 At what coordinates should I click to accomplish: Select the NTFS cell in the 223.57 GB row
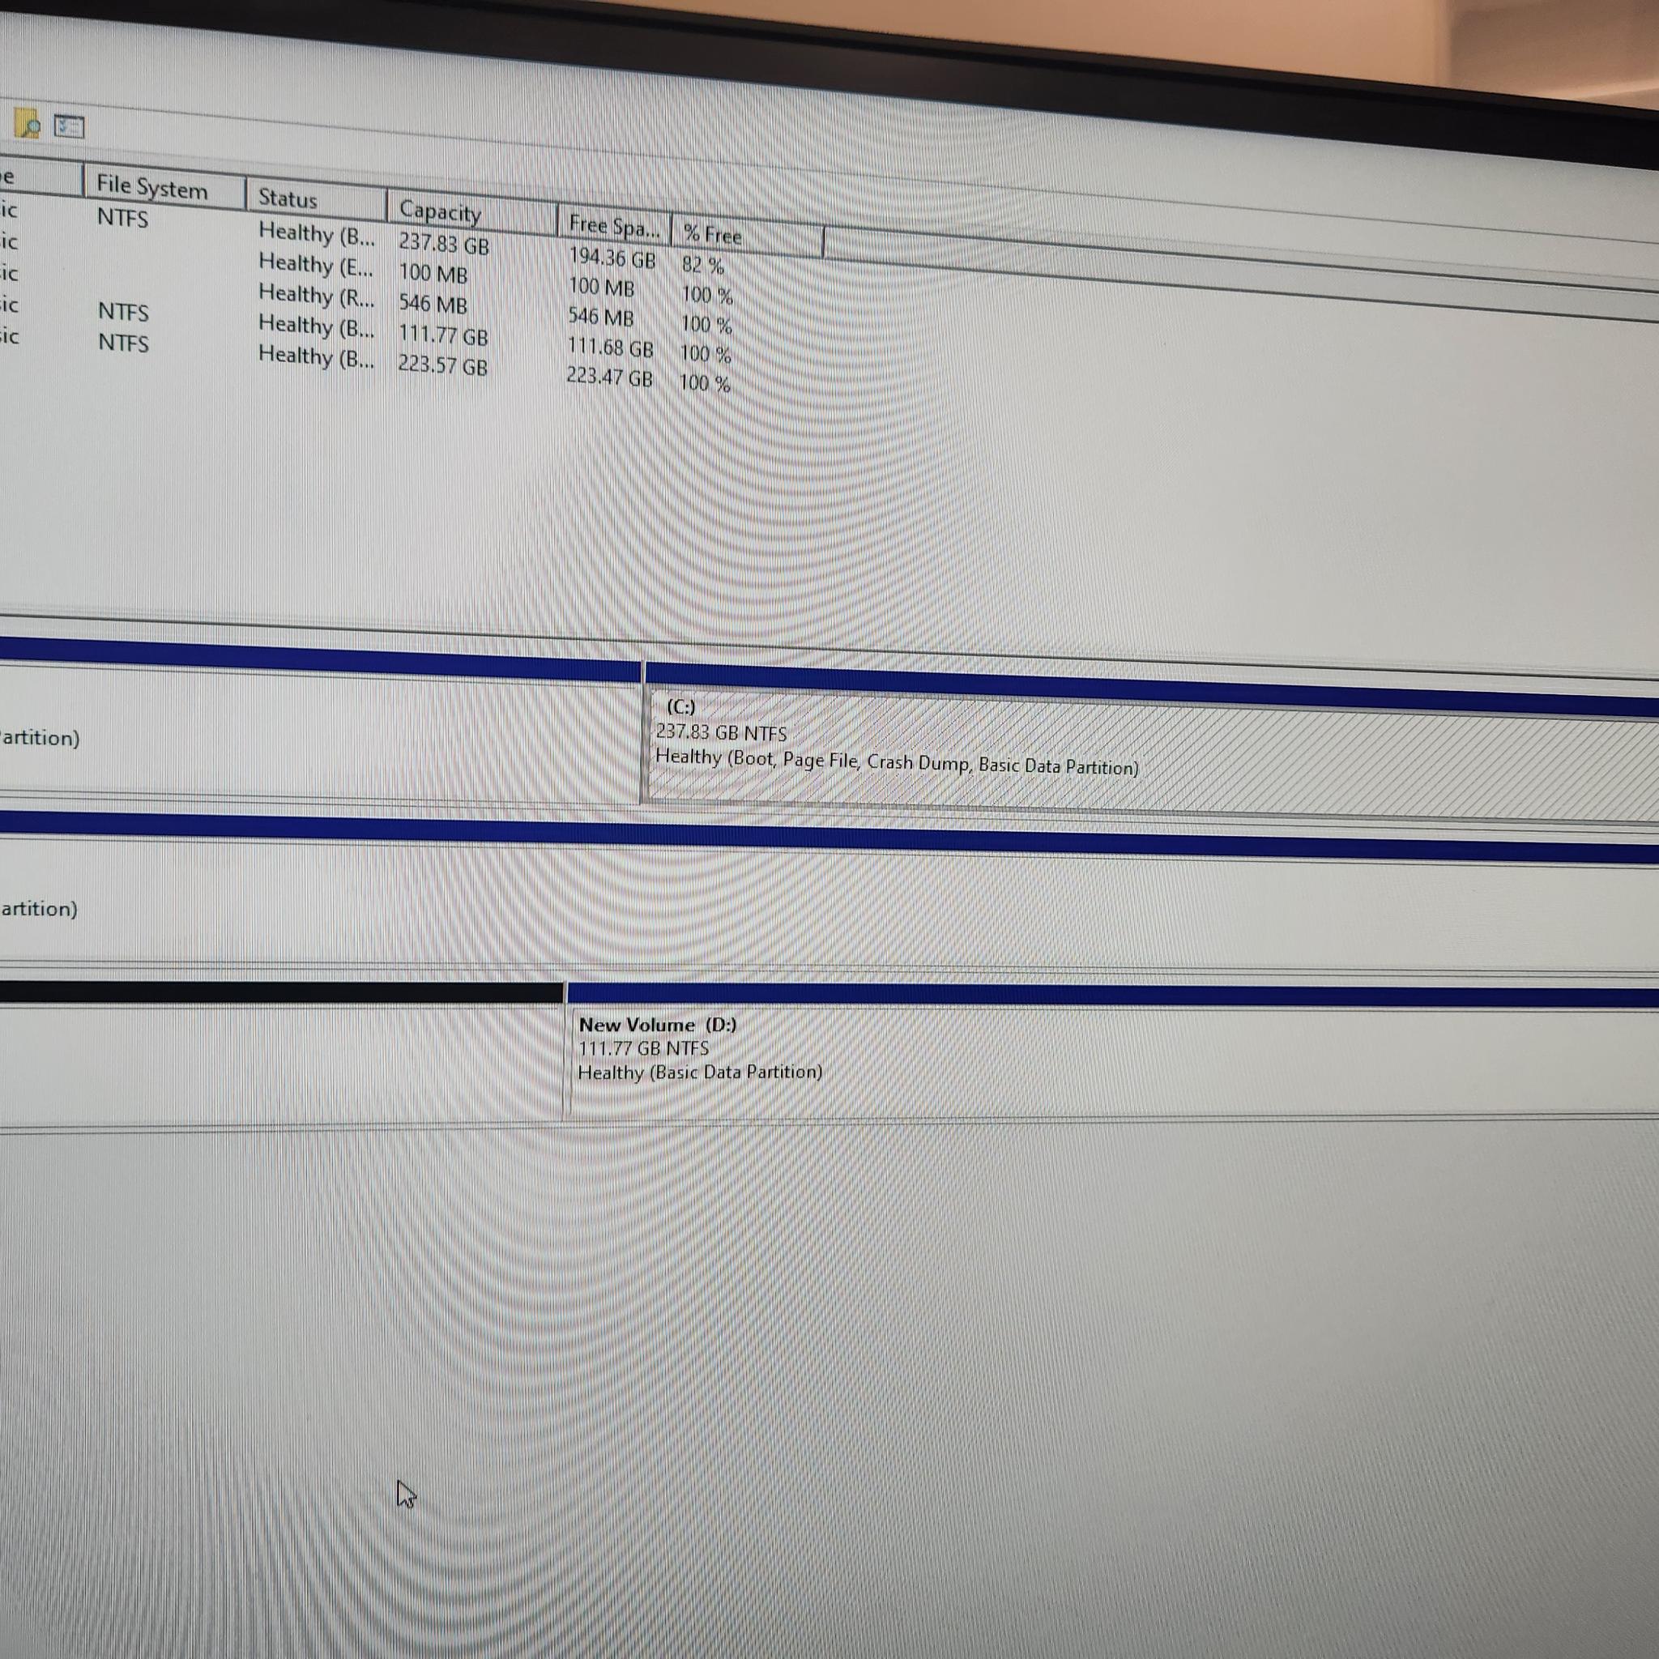124,343
